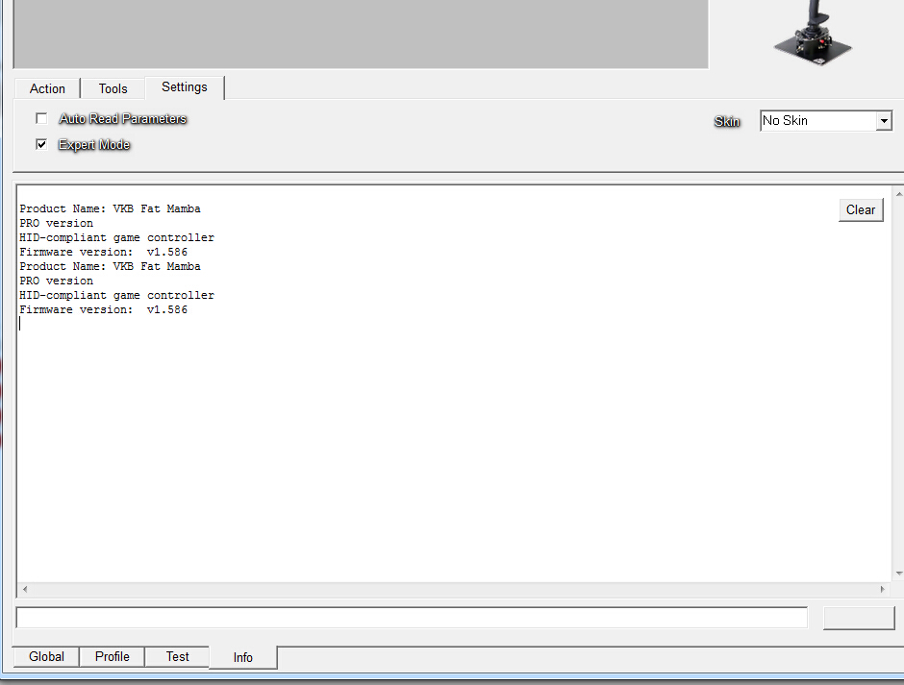This screenshot has width=904, height=685.
Task: Open the Profile bottom tab
Action: coord(112,657)
